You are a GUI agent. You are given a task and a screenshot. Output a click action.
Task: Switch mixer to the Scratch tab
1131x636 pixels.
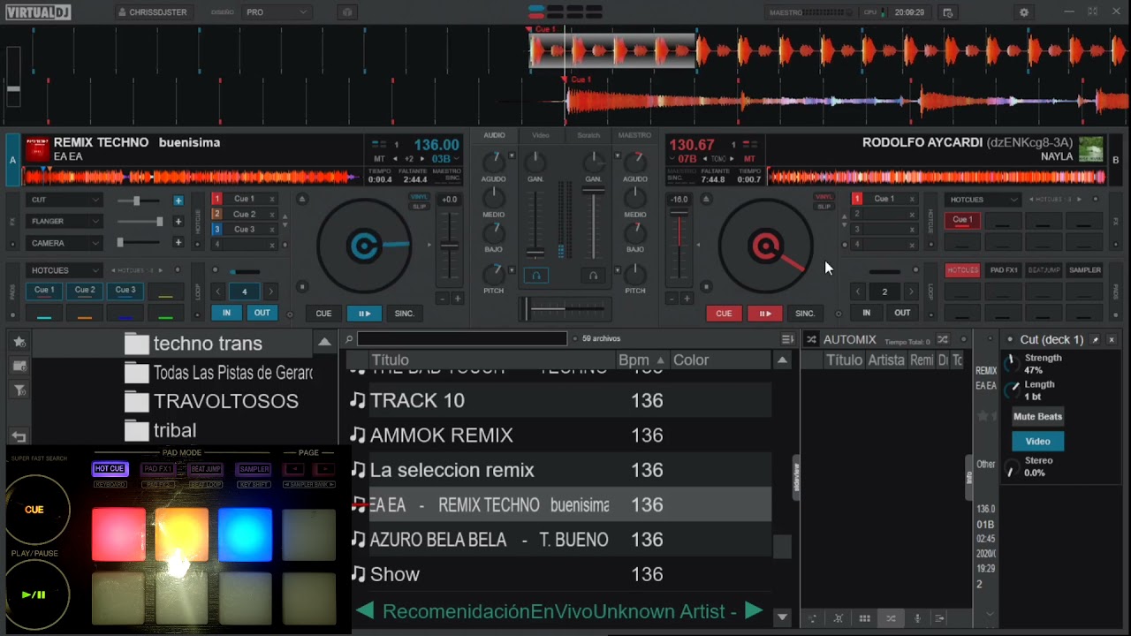point(588,135)
